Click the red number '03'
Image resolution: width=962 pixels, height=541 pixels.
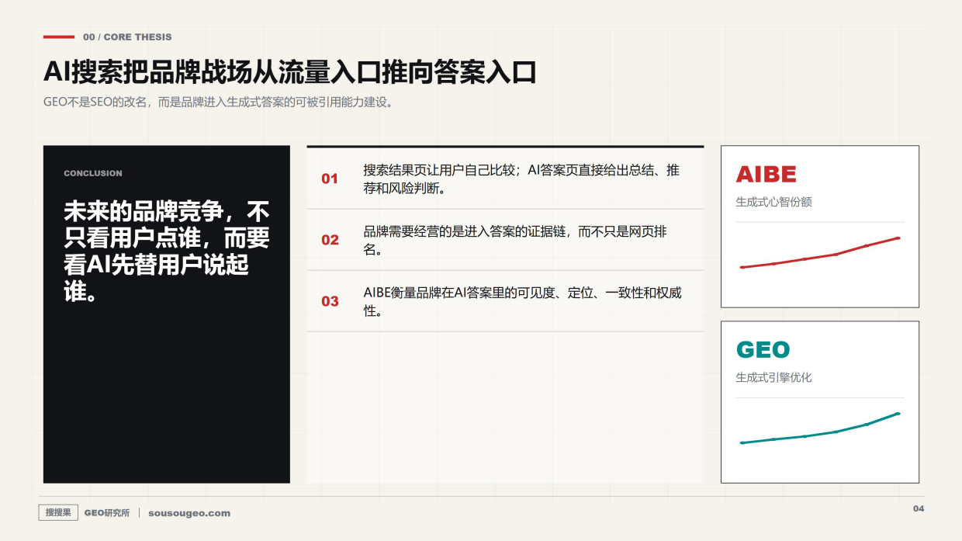tap(330, 301)
